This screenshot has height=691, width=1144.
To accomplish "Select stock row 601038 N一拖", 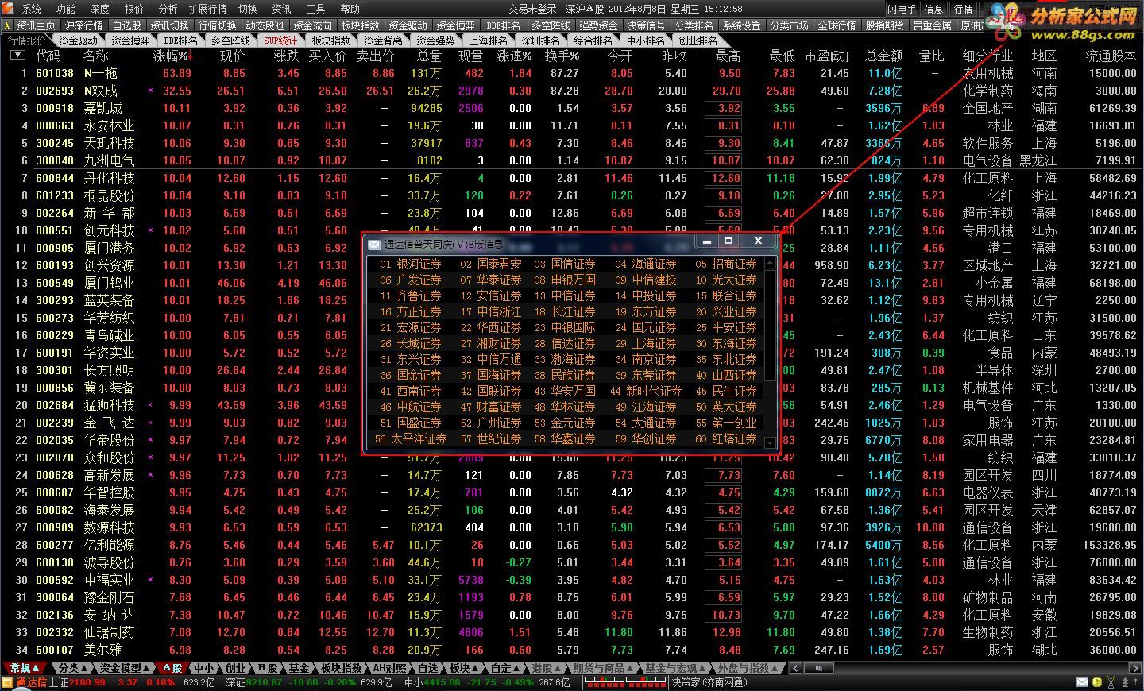I will [x=572, y=73].
